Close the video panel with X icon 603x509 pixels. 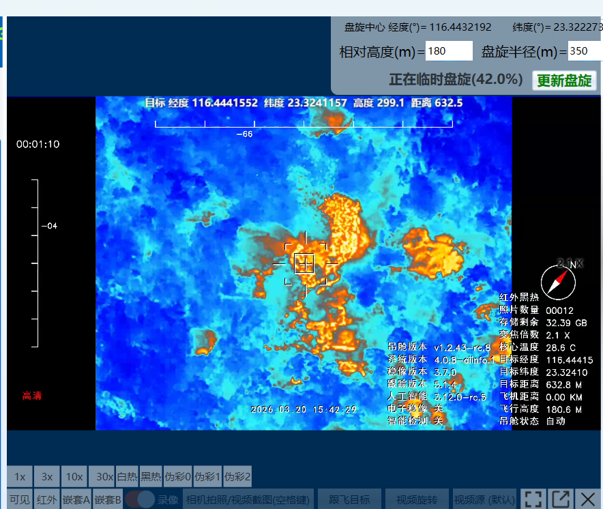coord(588,499)
